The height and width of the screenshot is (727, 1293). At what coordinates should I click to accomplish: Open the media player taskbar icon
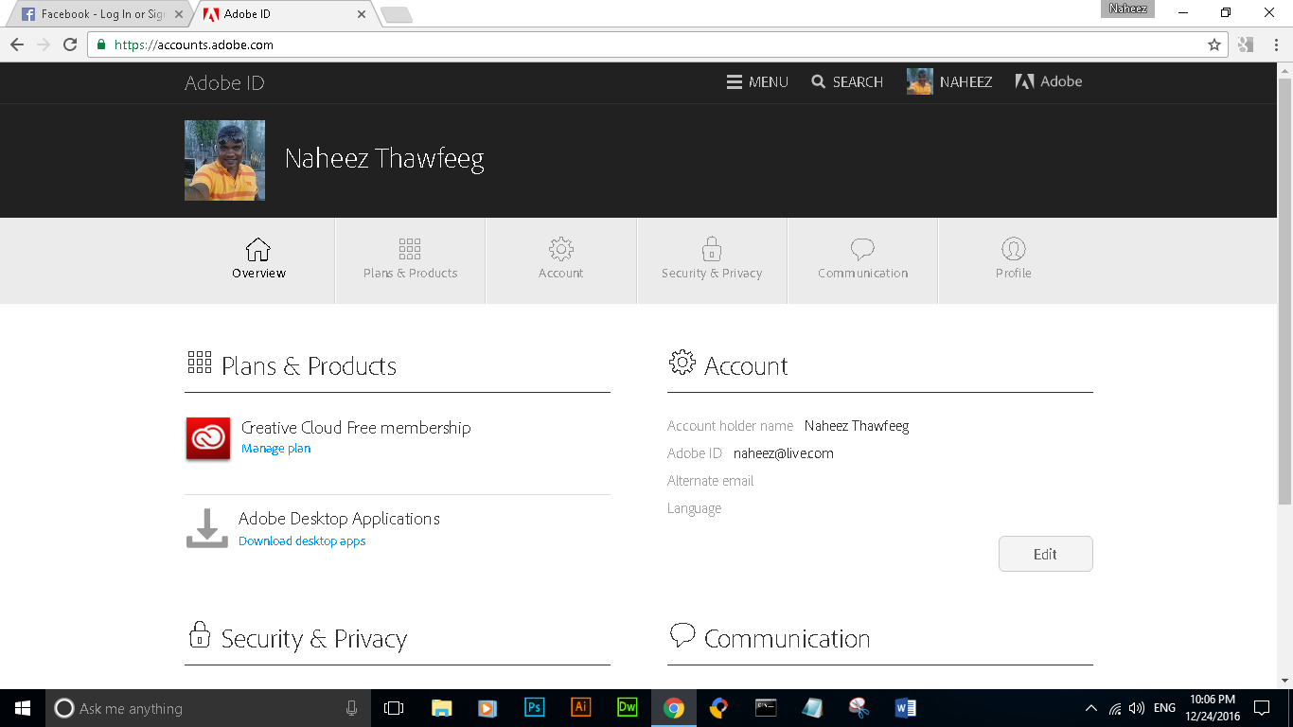487,708
